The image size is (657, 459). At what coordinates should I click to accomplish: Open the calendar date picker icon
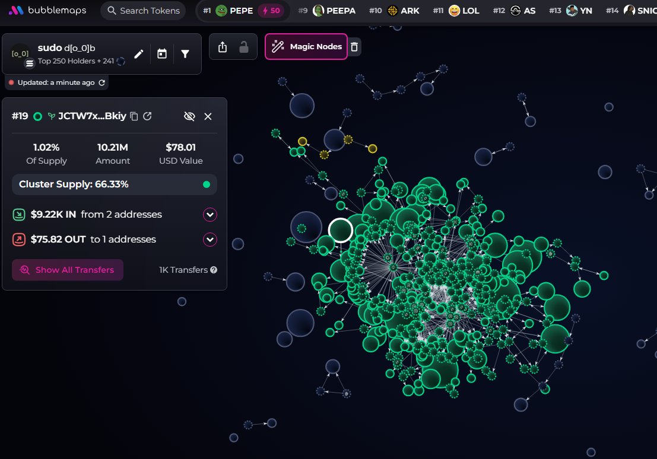coord(162,54)
